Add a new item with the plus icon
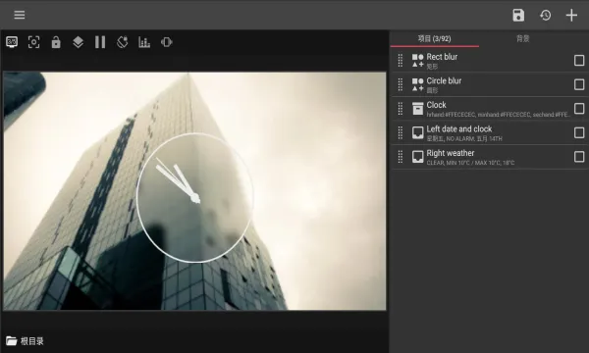Screen dimensions: 589x353 [571, 16]
